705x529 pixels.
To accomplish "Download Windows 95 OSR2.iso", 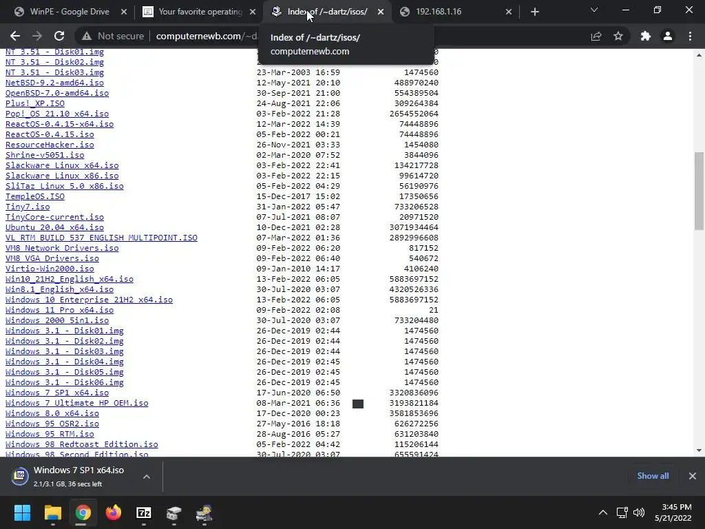I will tap(52, 424).
